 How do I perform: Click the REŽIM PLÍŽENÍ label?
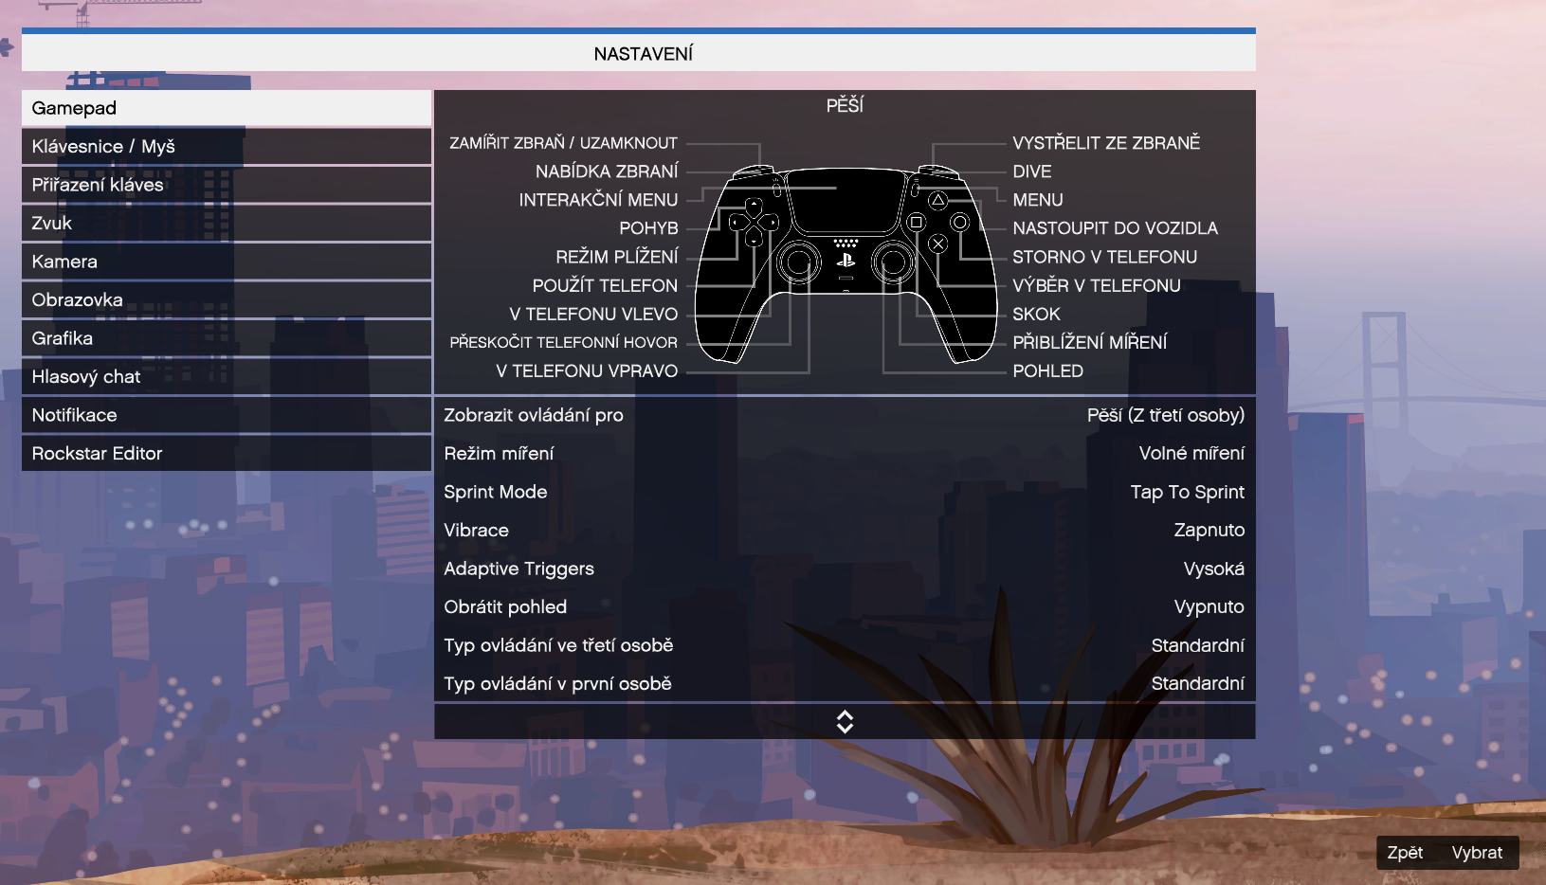click(x=616, y=257)
